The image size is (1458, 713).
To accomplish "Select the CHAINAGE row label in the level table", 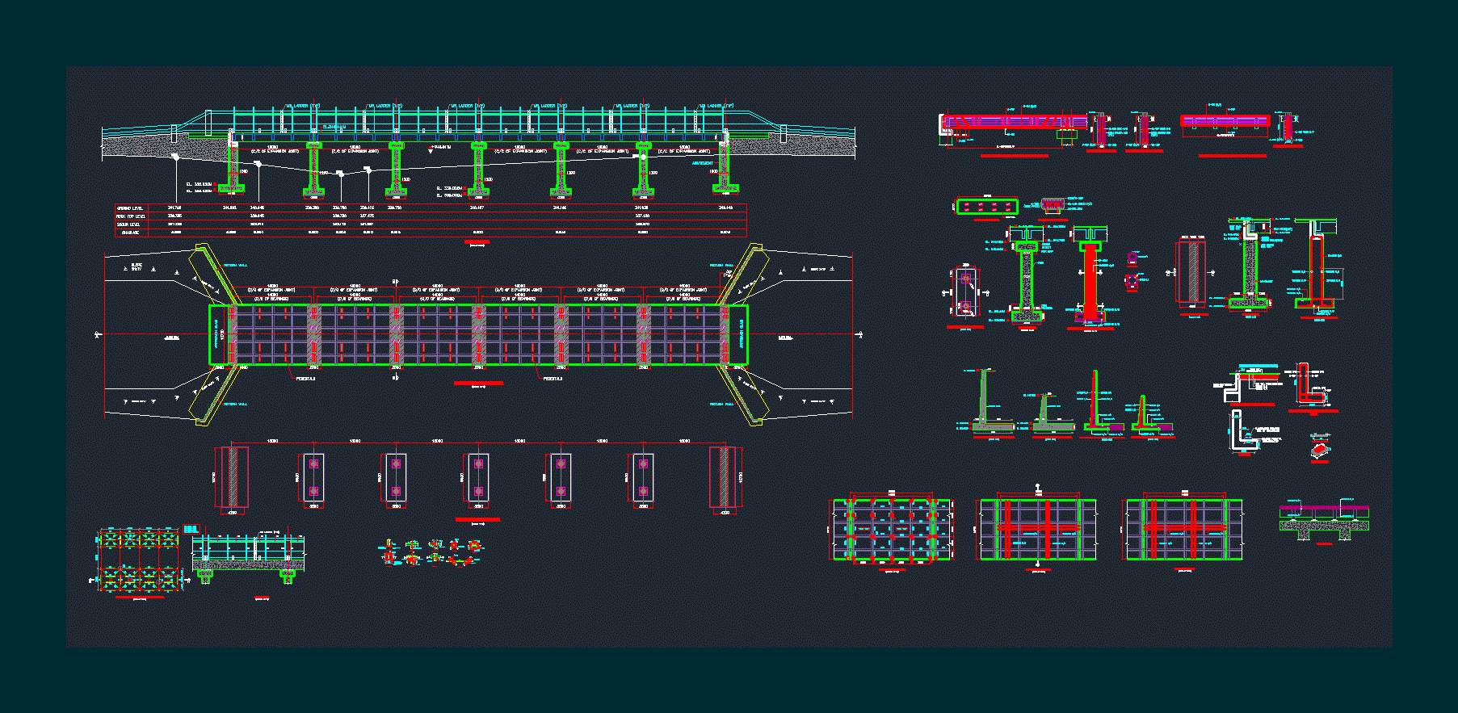I will (129, 232).
